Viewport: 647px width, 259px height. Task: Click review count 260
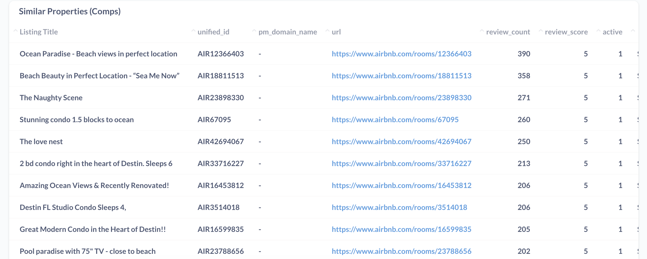pos(524,120)
